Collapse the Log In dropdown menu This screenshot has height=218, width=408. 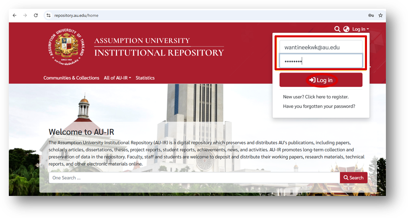point(360,29)
